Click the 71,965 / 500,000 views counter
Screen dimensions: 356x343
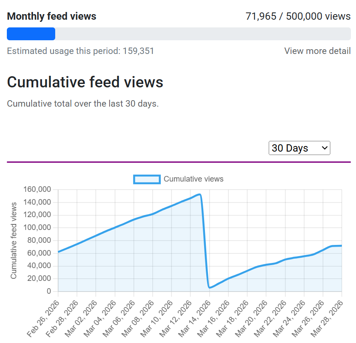298,16
